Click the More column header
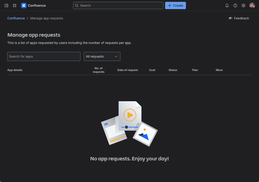Screen dimensions: 259x182 point(219,70)
